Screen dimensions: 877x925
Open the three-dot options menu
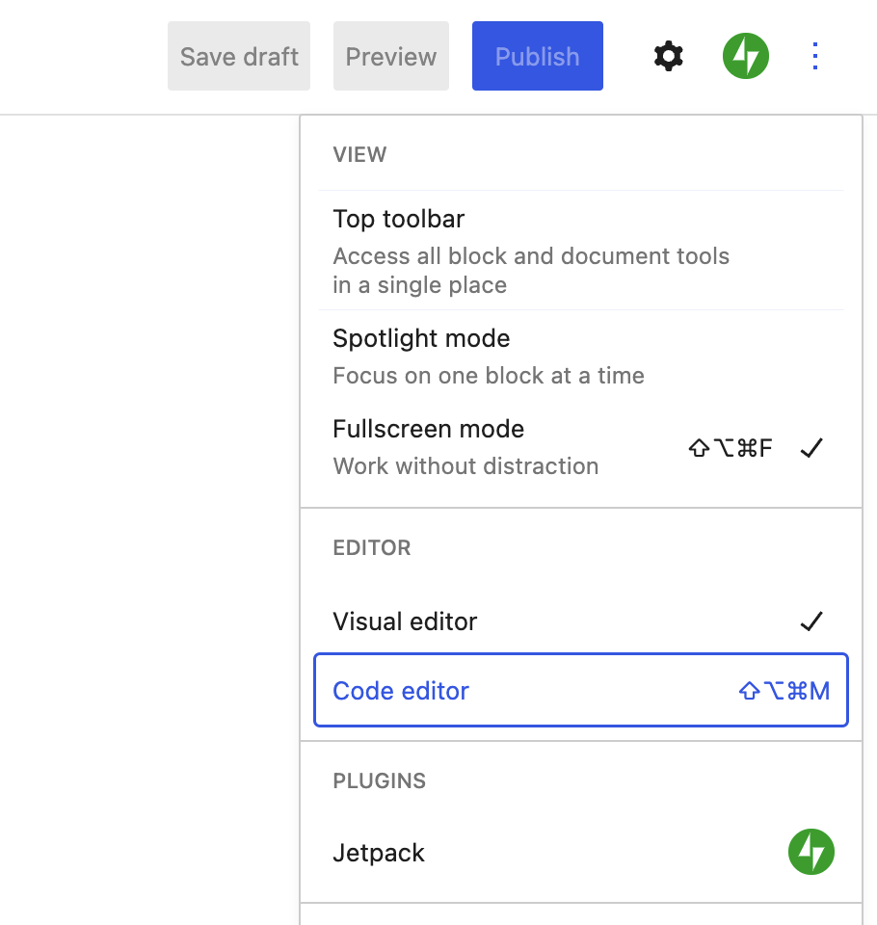pos(814,56)
